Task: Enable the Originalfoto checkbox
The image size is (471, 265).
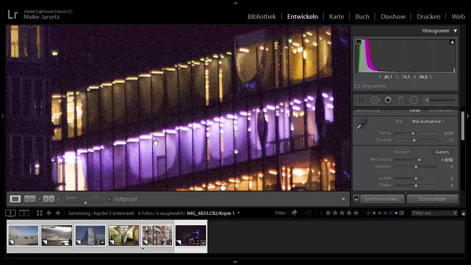Action: coord(357,86)
